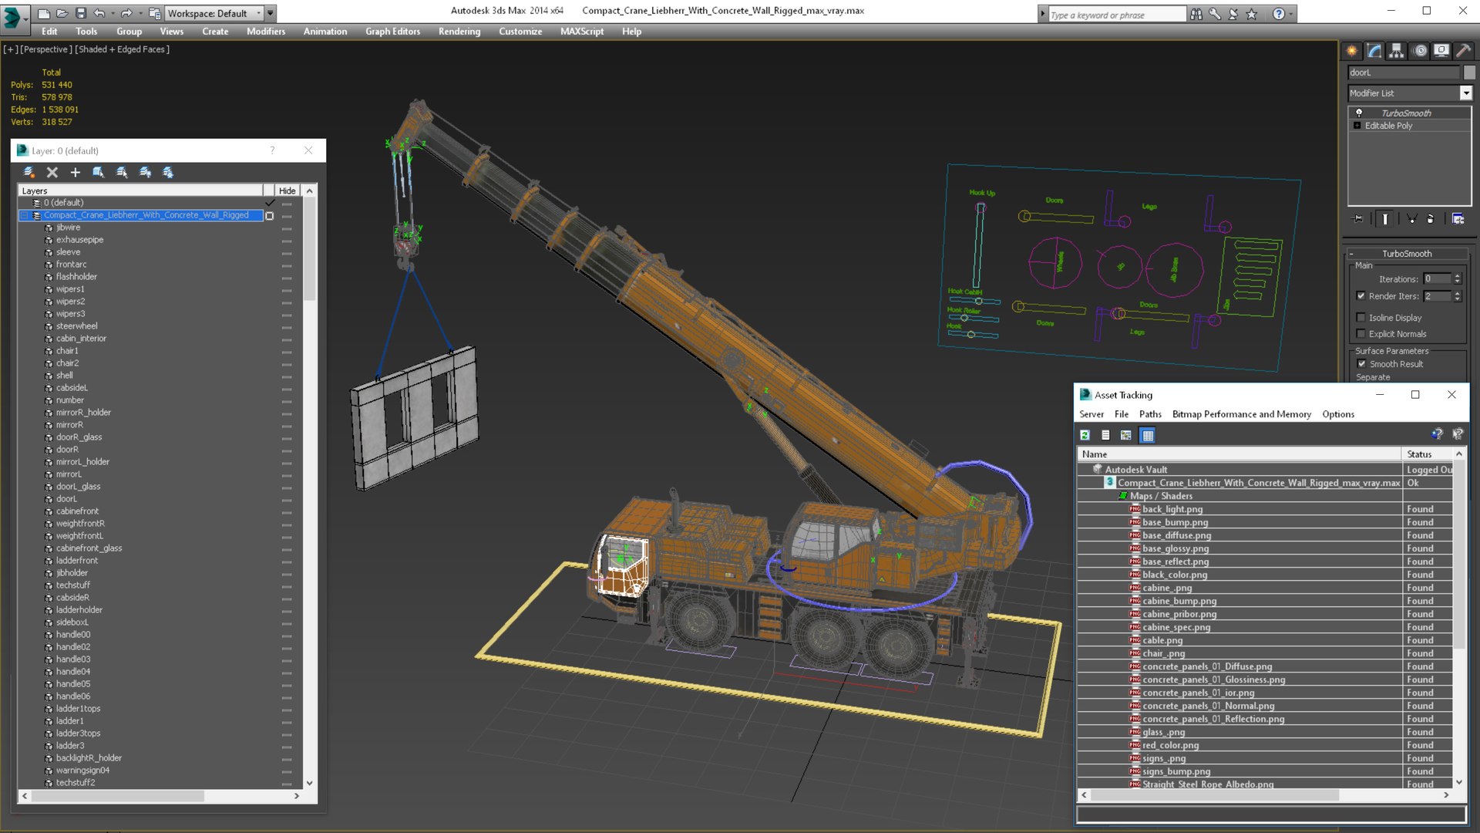Open Paths menu in Asset Tracking

click(1150, 414)
